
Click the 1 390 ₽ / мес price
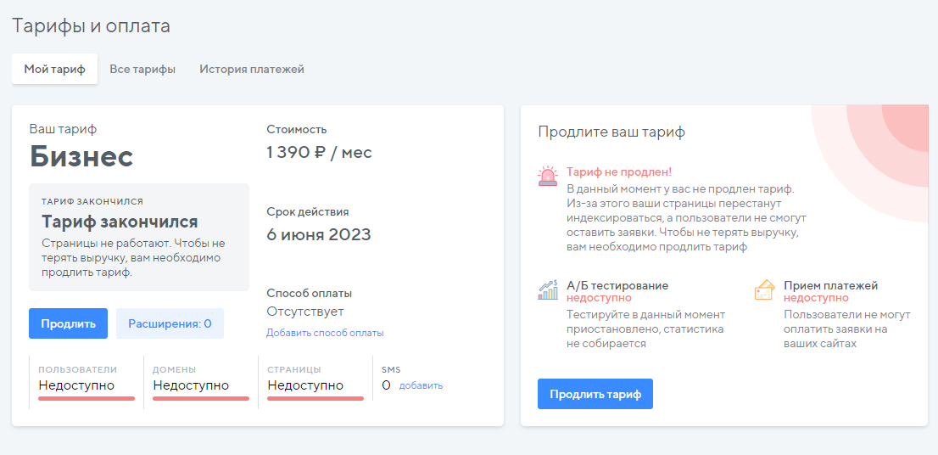[x=319, y=153]
